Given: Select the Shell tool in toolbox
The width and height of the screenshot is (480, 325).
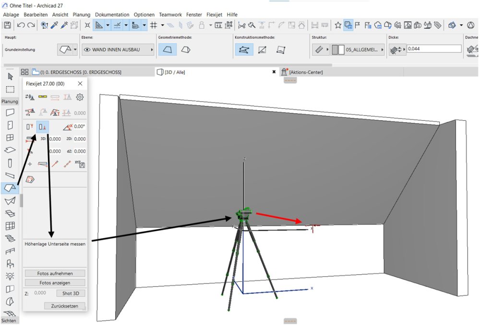Looking at the screenshot, I should [10, 201].
